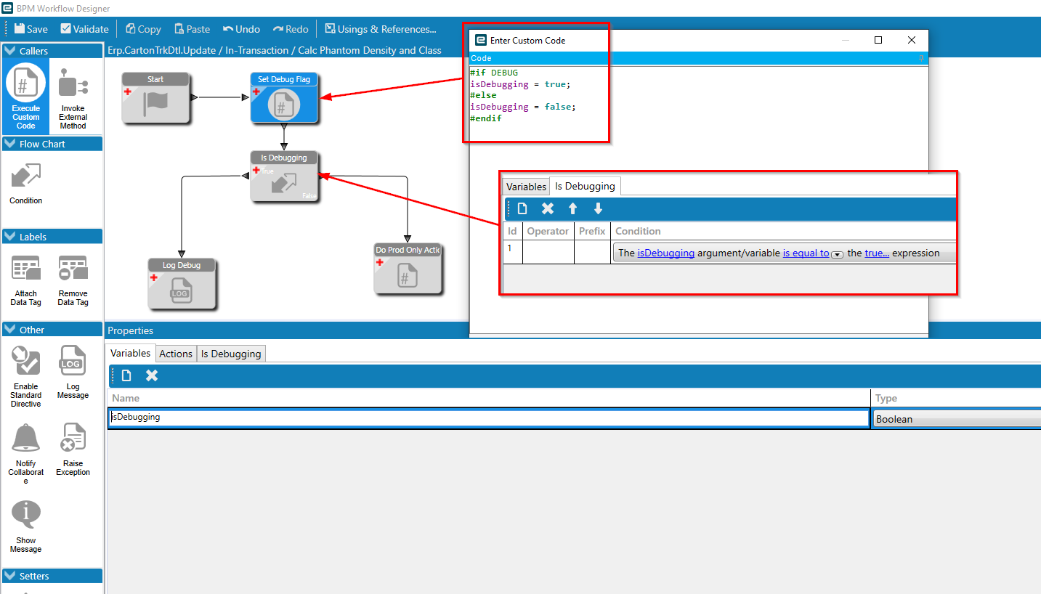Click the Operator column header
Screen dimensions: 1041x594
548,231
